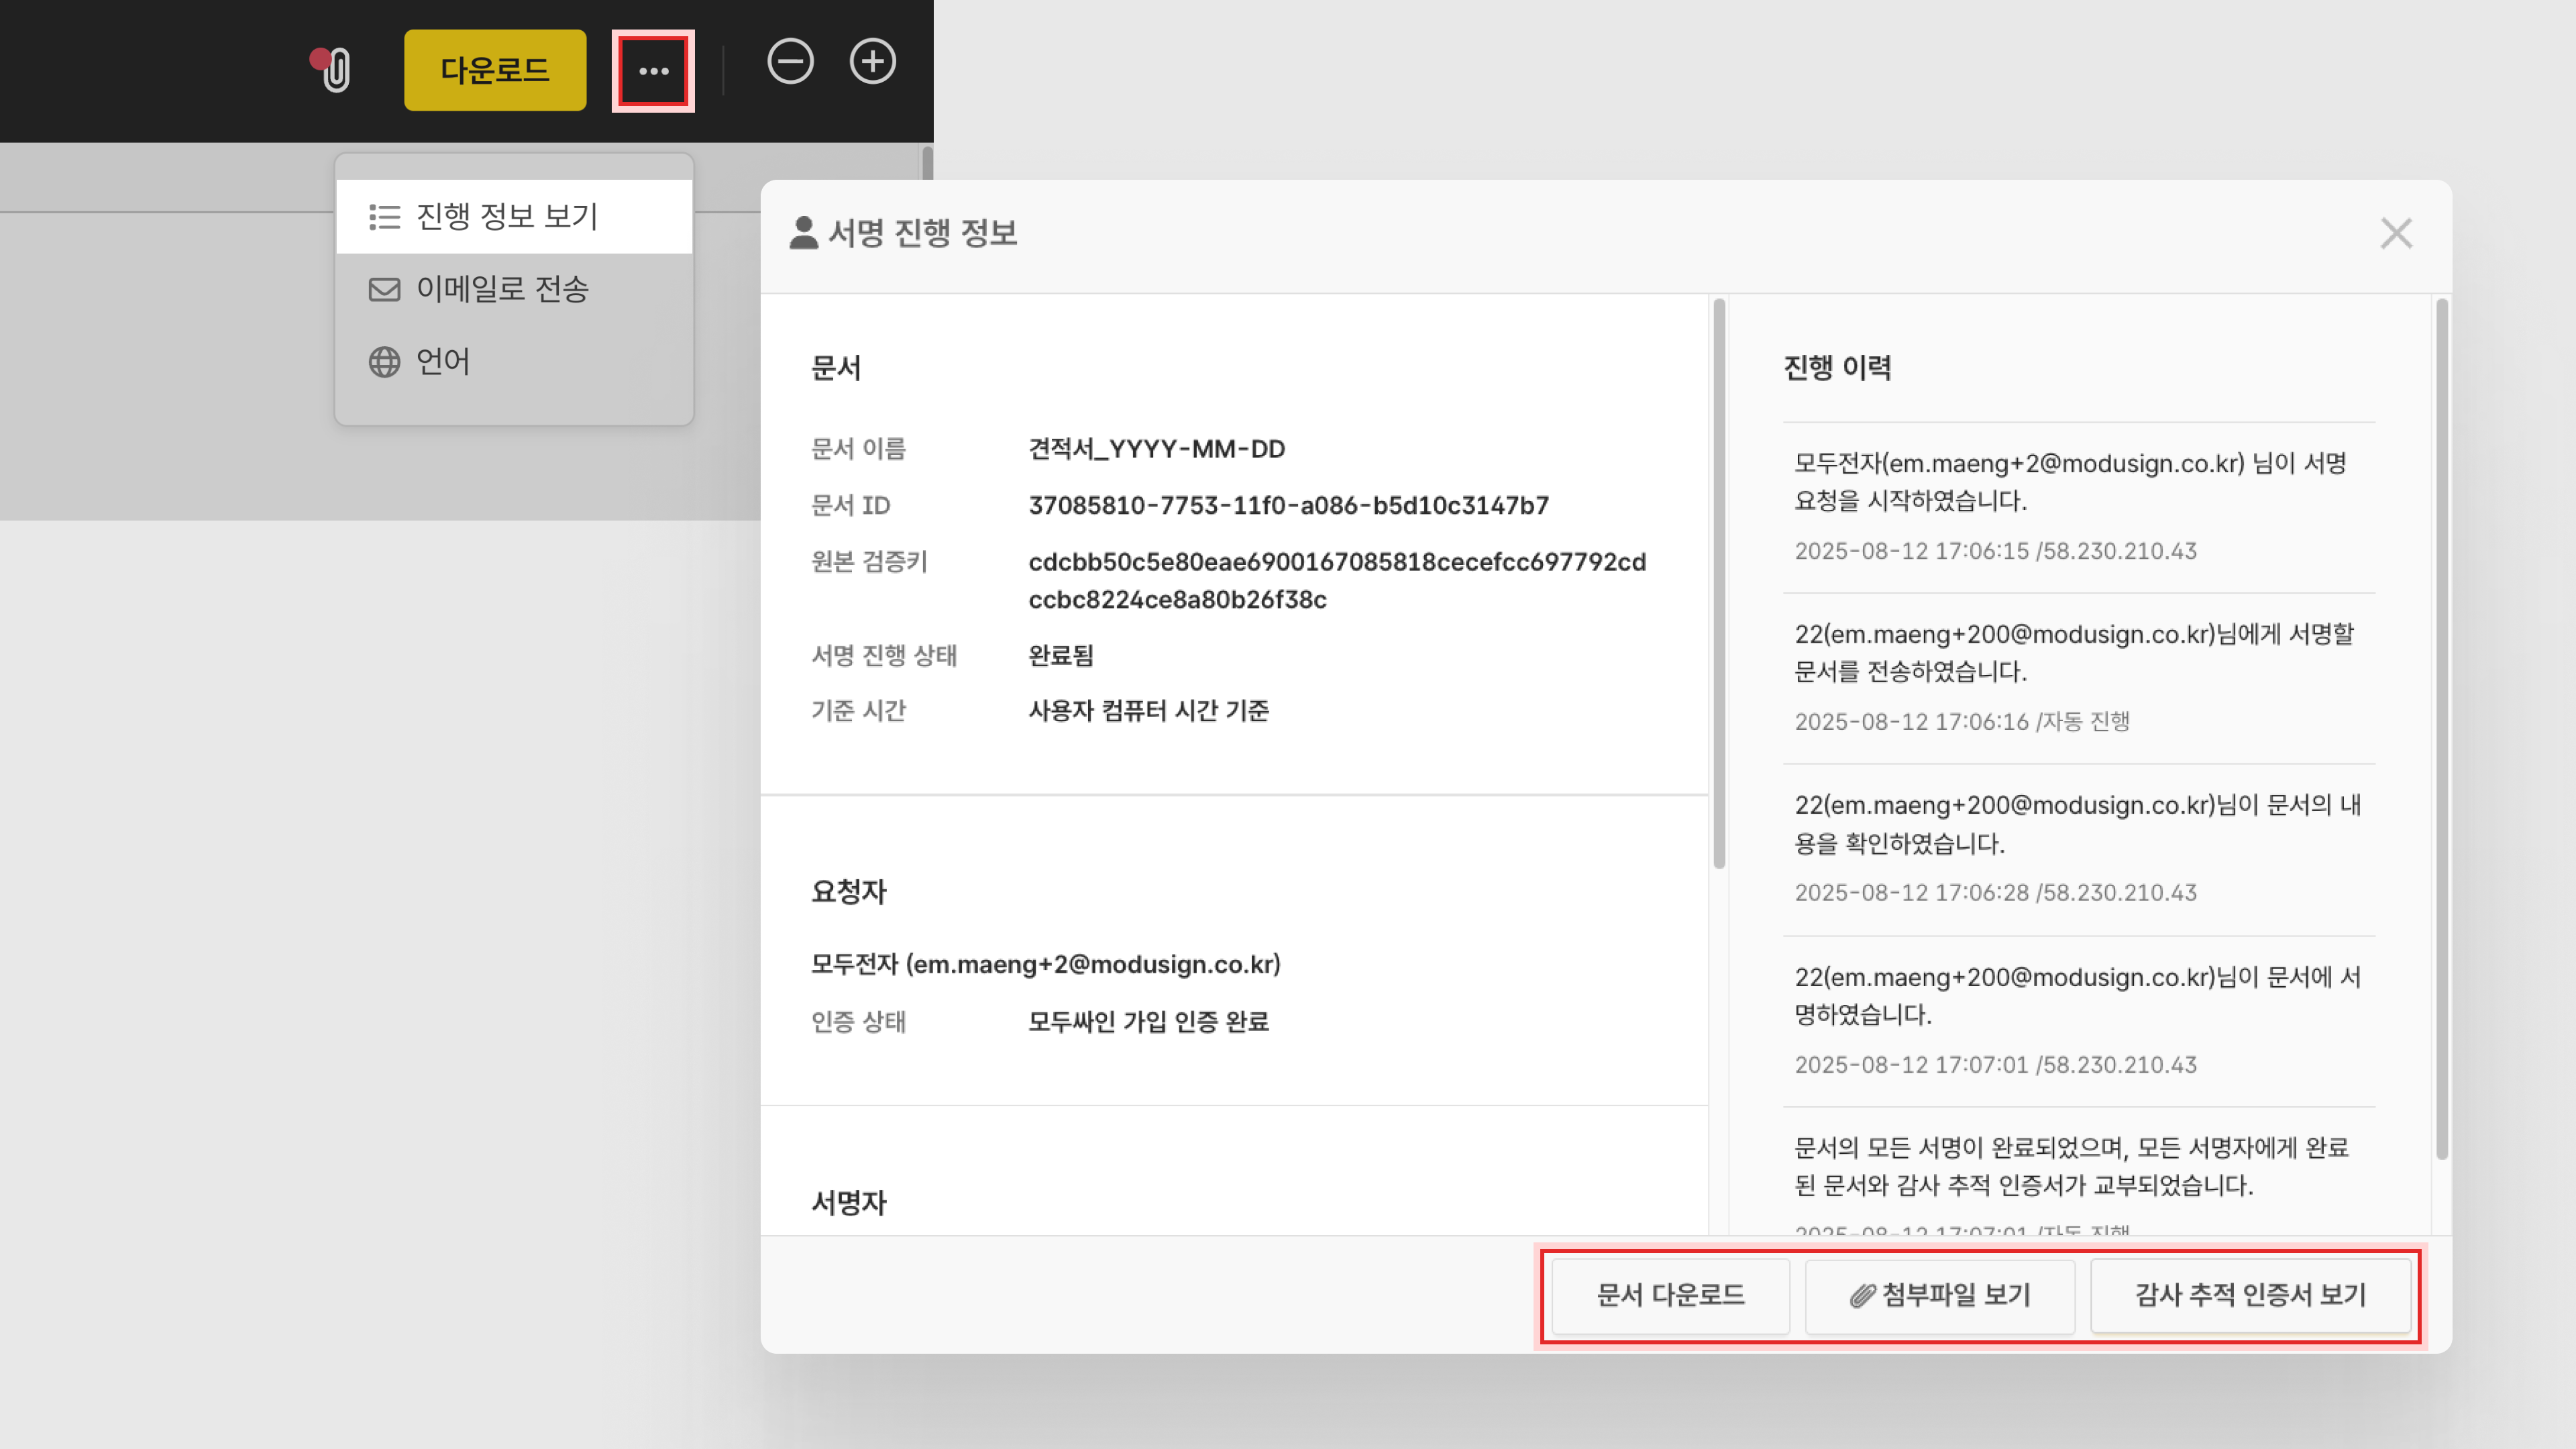The image size is (2576, 1449).
Task: Click the list icon beside 진행 정보 보기
Action: (x=384, y=217)
